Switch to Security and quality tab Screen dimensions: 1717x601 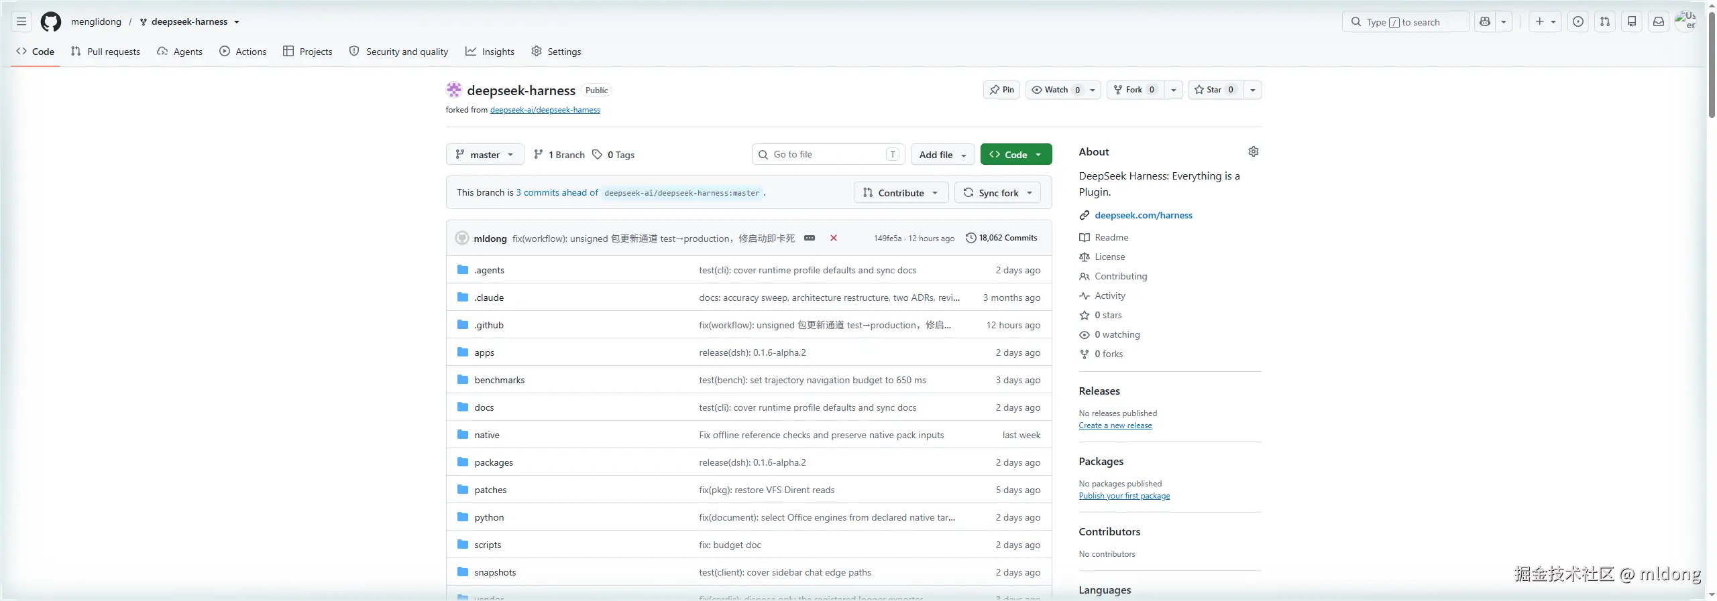click(x=398, y=52)
